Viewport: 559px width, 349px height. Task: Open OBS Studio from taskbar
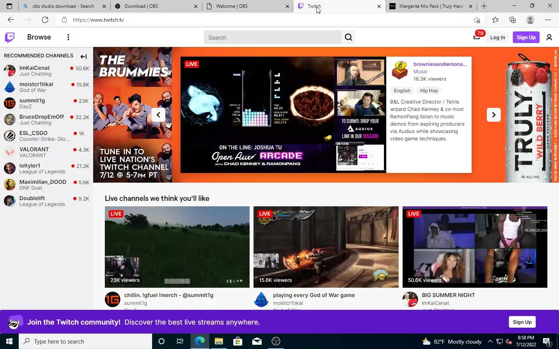(x=276, y=341)
